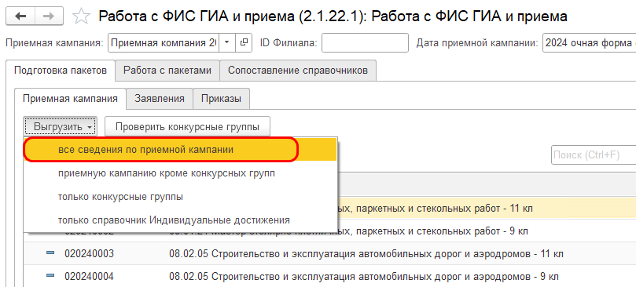The height and width of the screenshot is (287, 636).
Task: Choose все сведения по приемной кампании
Action: click(180, 149)
